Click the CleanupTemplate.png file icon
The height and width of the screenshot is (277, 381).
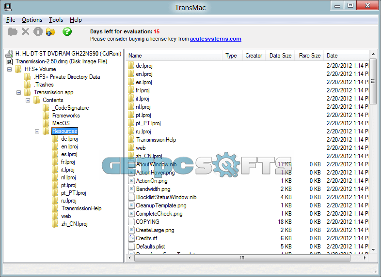coord(131,205)
